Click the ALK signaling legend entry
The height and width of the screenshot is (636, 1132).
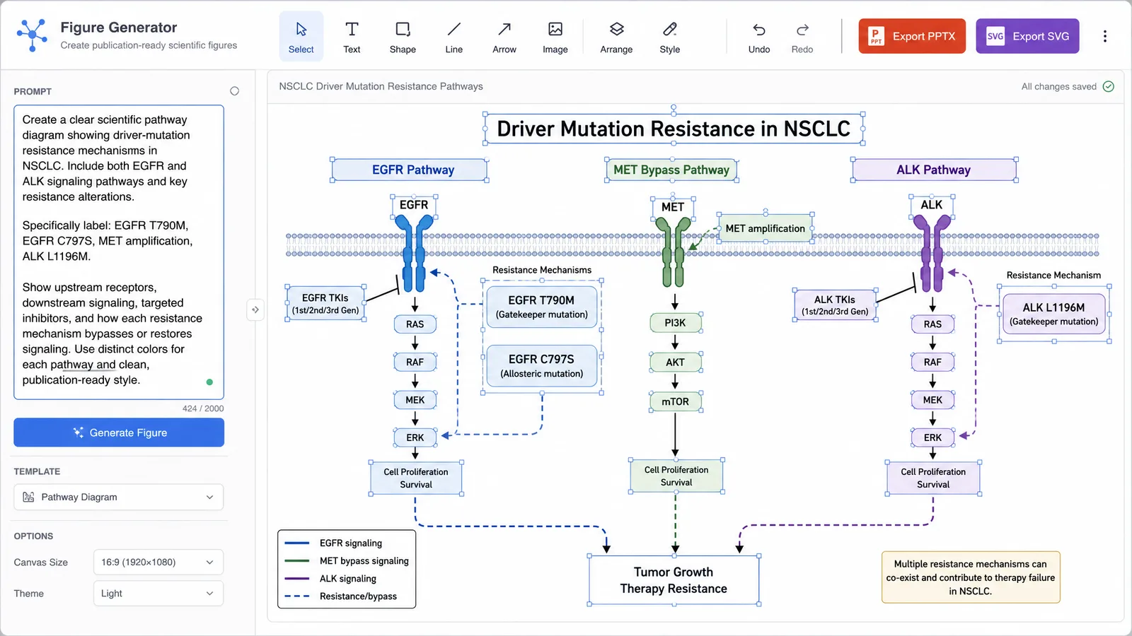330,578
